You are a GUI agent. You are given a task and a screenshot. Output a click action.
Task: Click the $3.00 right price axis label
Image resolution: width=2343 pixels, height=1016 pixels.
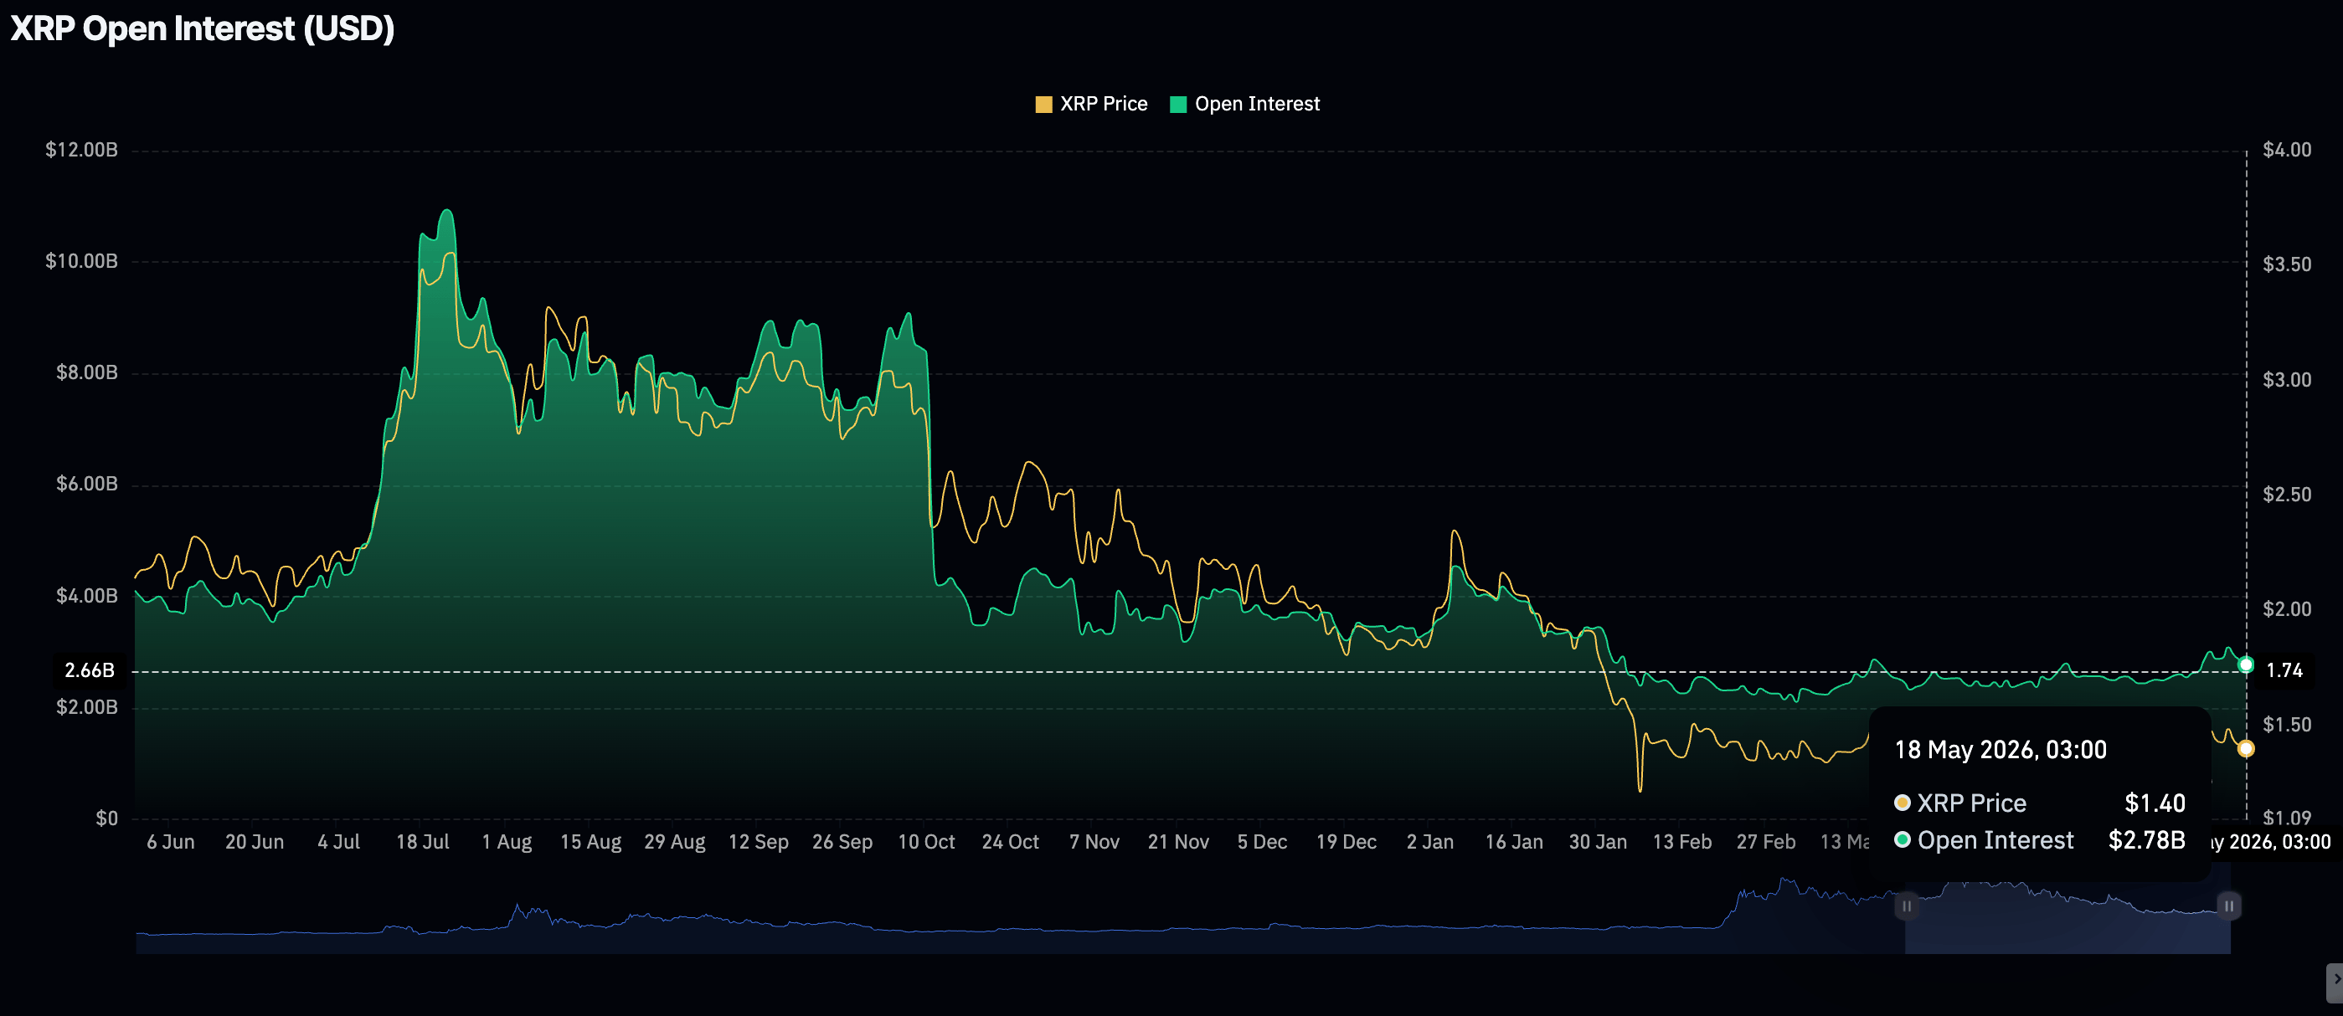point(2287,380)
